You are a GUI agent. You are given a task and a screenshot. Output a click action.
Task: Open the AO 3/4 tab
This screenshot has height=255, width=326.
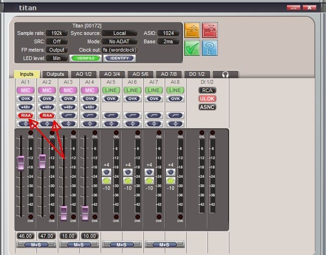[112, 74]
